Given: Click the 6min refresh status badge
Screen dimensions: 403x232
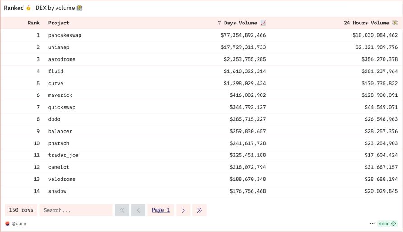Looking at the screenshot, I should 387,223.
